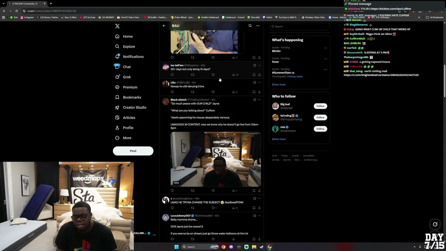Bookmark Black sketch's video post

254,191
